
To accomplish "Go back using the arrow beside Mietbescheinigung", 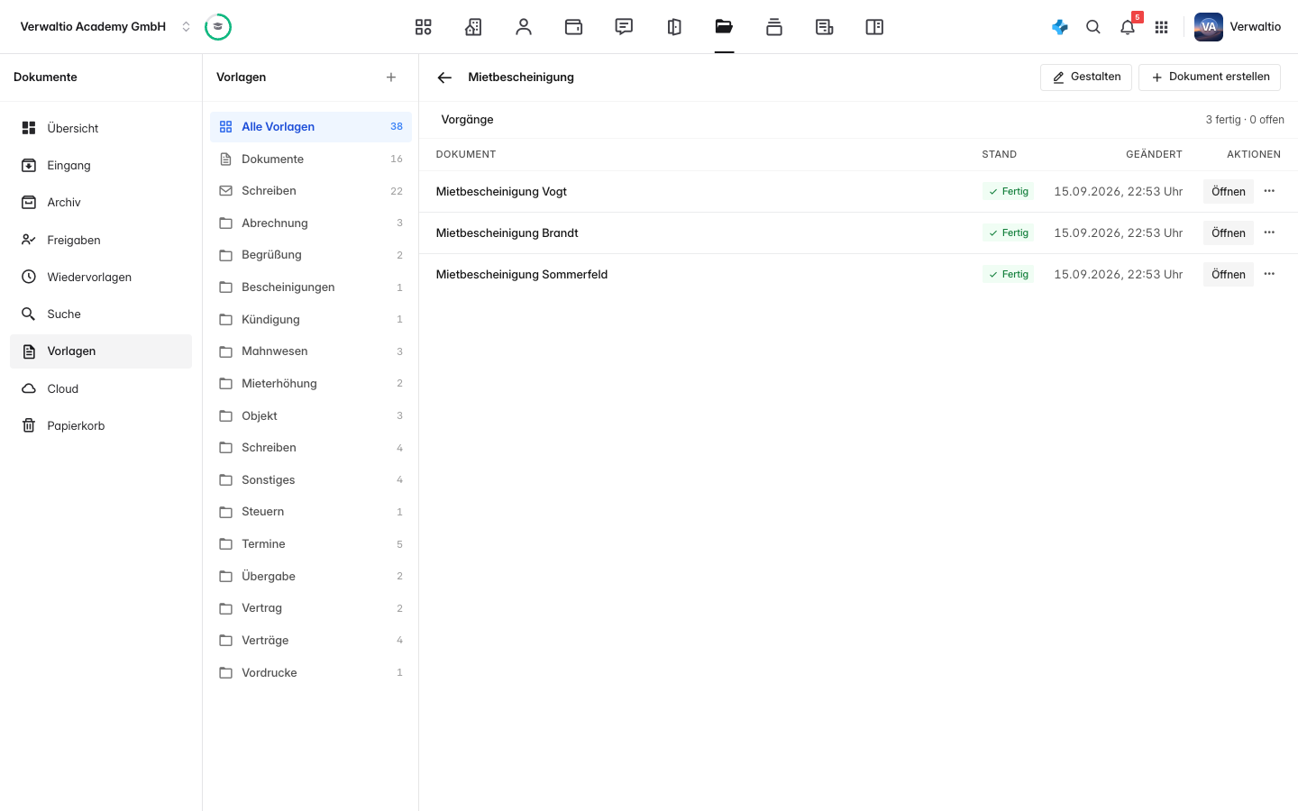I will coord(444,77).
